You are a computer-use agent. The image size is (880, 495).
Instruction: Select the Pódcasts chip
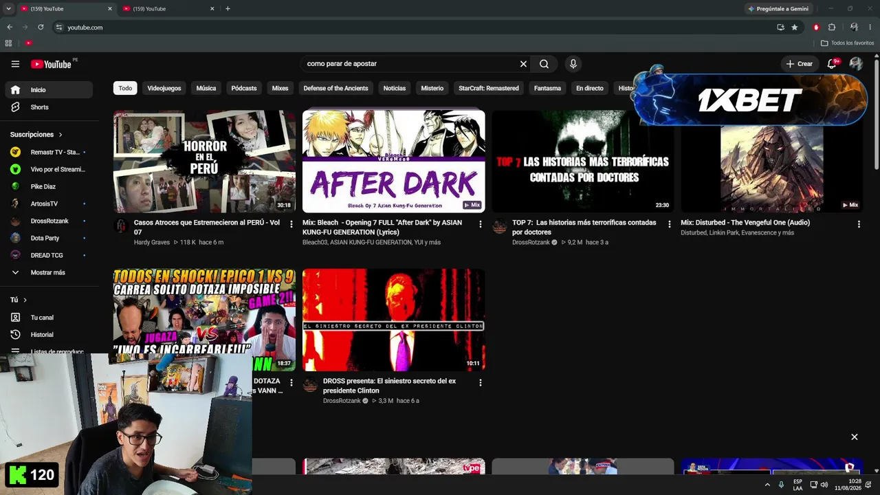pyautogui.click(x=244, y=88)
